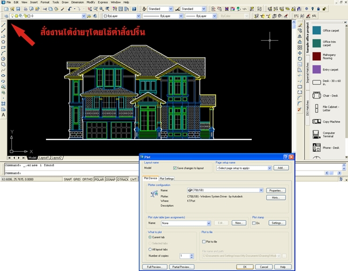The image size is (348, 271).
Task: Click the Full Preview... button
Action: click(155, 267)
